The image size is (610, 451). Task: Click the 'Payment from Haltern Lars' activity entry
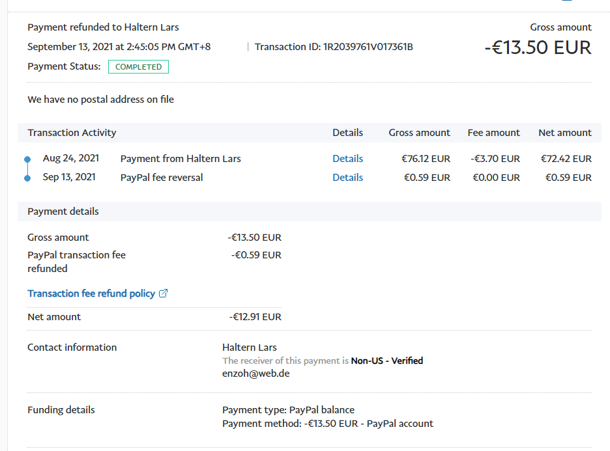181,159
